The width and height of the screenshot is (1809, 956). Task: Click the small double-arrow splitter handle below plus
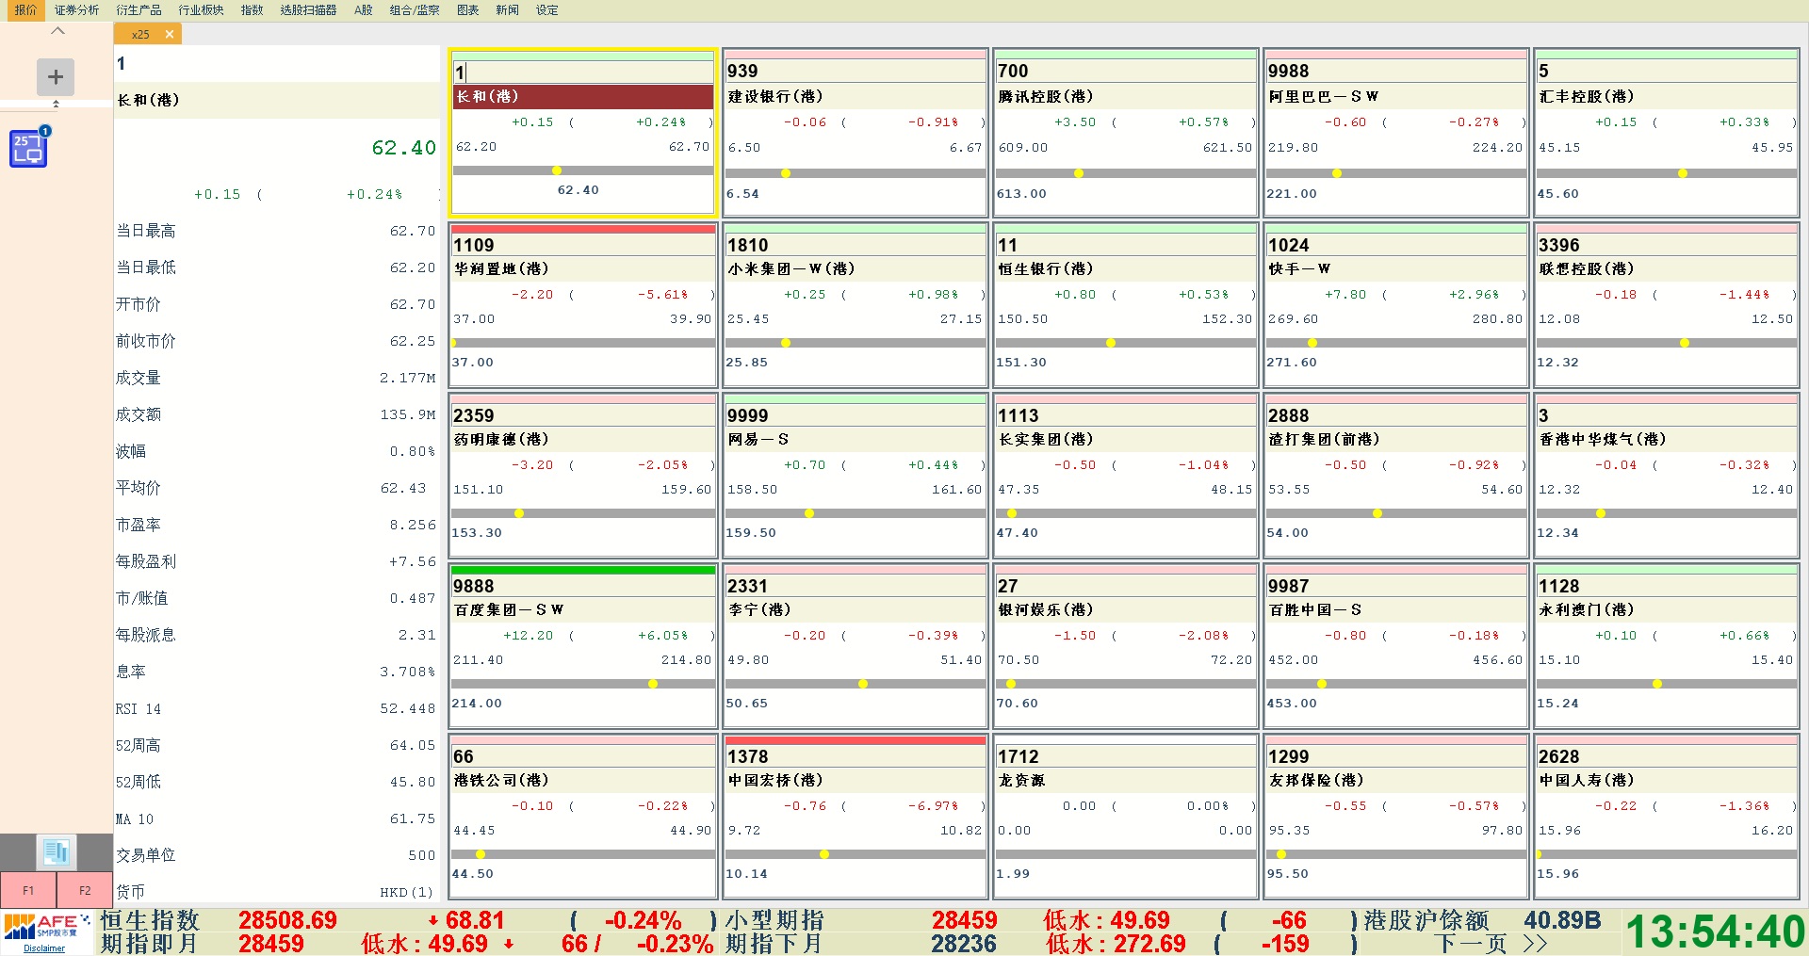56,104
